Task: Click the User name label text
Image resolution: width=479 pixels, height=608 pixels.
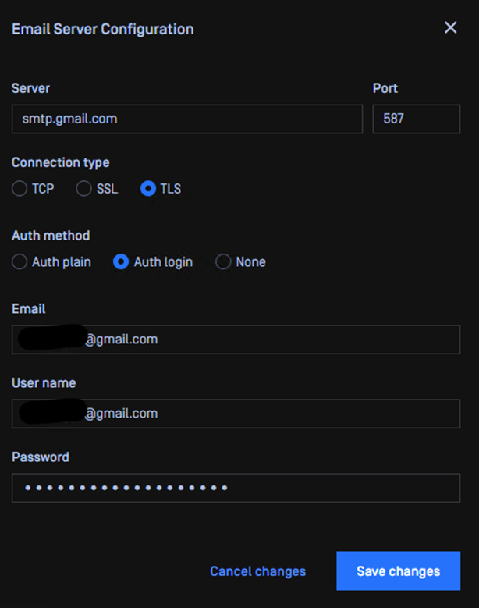Action: 44,382
